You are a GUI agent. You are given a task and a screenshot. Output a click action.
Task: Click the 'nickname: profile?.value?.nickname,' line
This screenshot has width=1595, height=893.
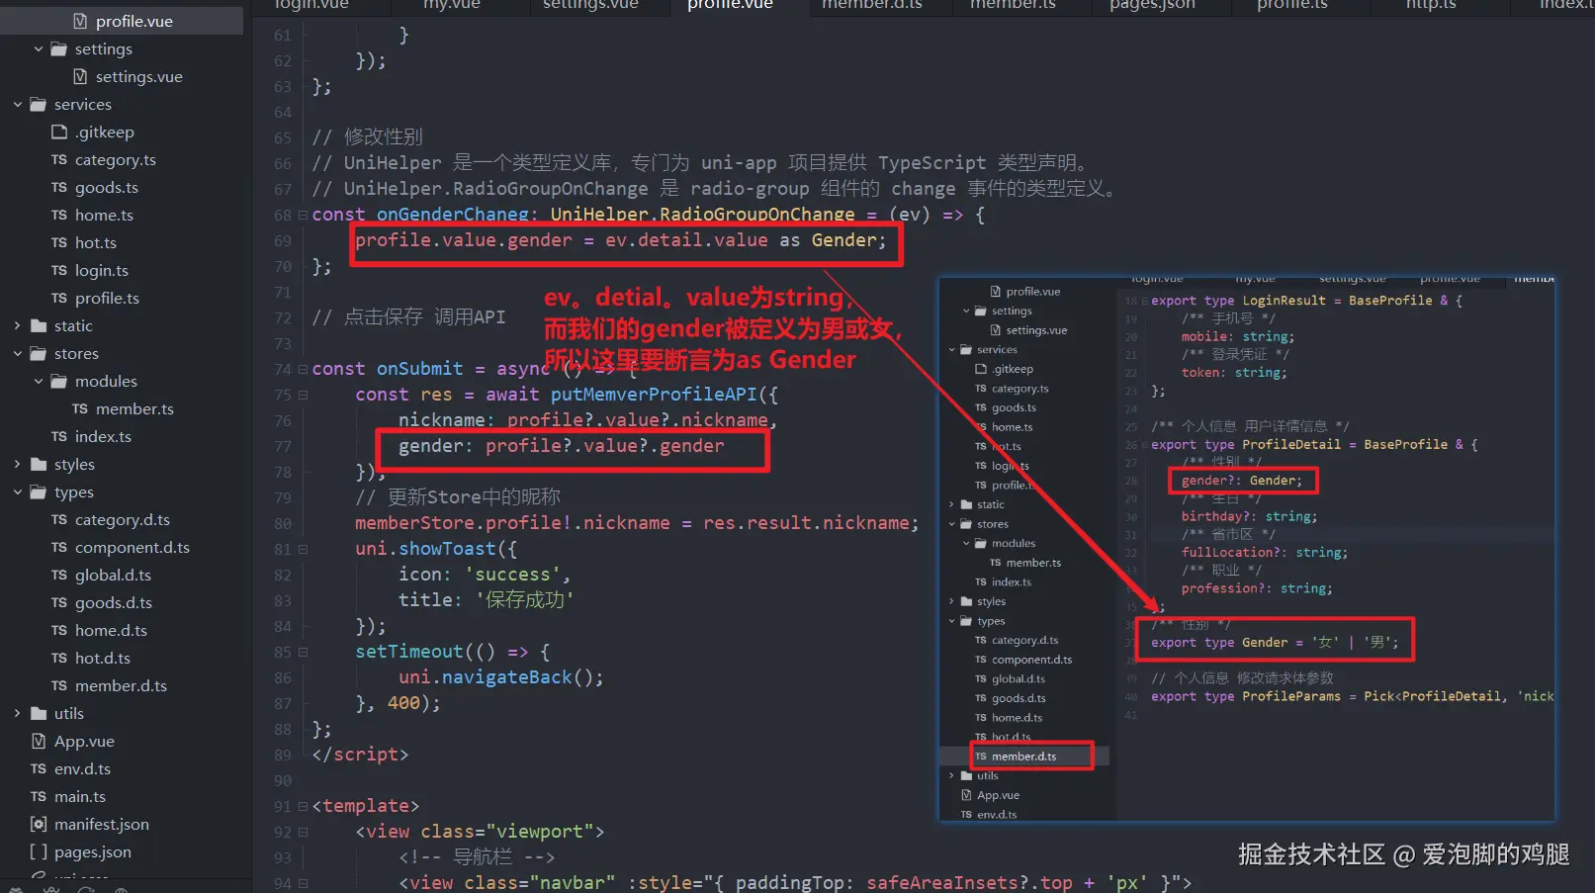(x=588, y=420)
